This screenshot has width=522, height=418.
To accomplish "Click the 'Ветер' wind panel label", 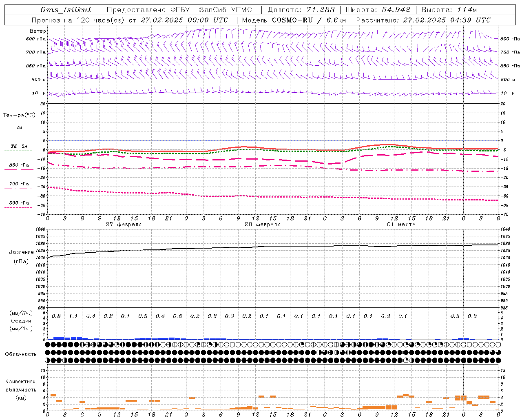I will (38, 31).
